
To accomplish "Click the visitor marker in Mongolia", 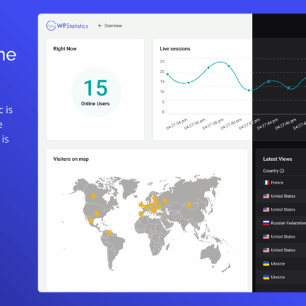I will [189, 204].
